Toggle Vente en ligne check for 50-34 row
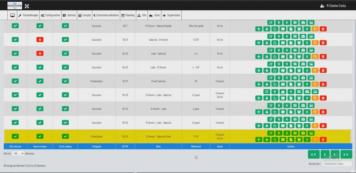The height and width of the screenshot is (173, 356). tap(40, 123)
